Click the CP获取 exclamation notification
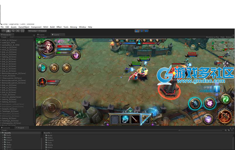This screenshot has width=235, height=150. [x=217, y=89]
